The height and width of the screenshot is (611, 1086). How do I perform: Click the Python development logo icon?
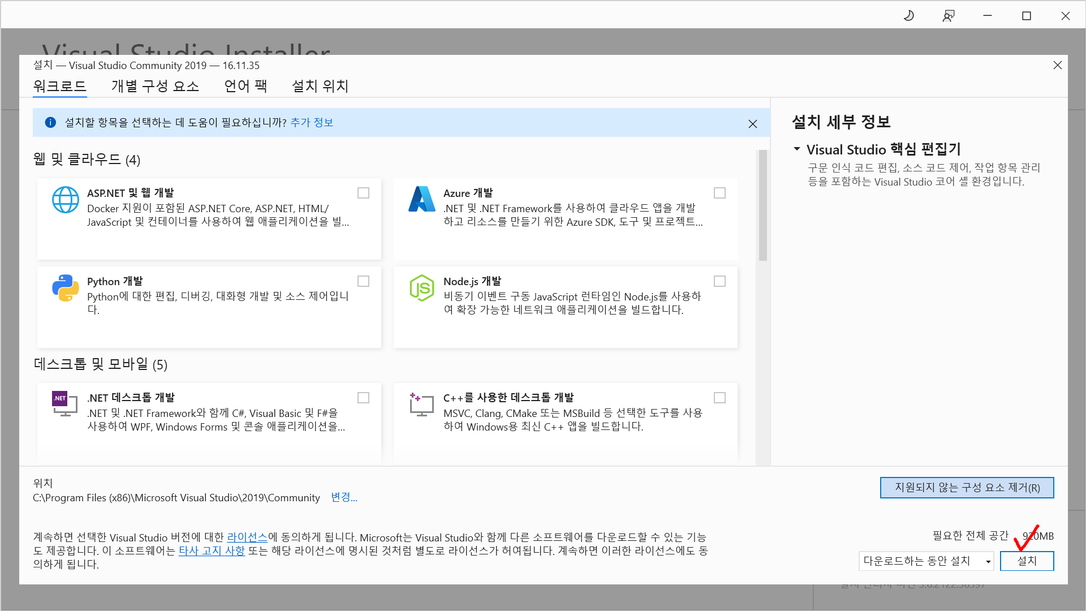66,288
